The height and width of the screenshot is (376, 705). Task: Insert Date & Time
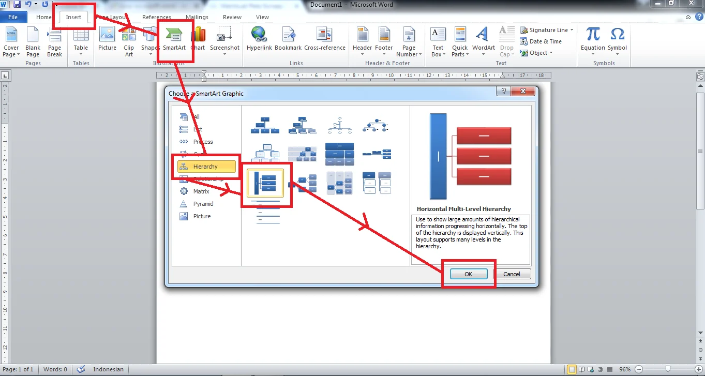coord(541,41)
